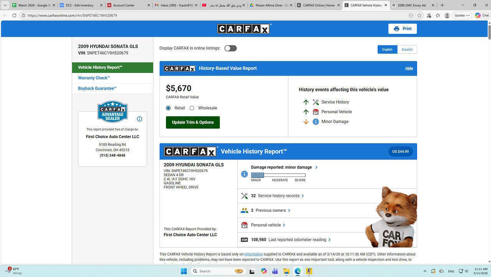Click the info icon beside Advantage Dealer badge

click(139, 119)
